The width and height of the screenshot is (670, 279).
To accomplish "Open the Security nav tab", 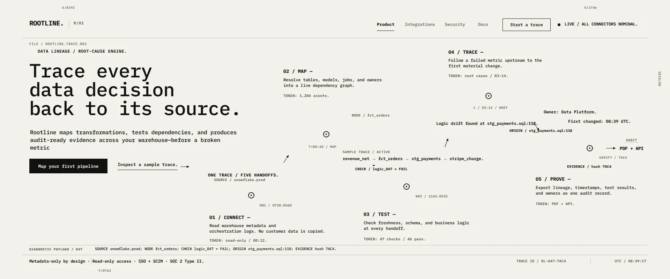I will click(x=455, y=24).
